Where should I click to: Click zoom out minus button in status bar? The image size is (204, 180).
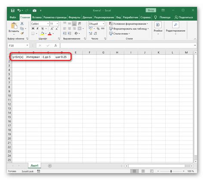(158, 171)
